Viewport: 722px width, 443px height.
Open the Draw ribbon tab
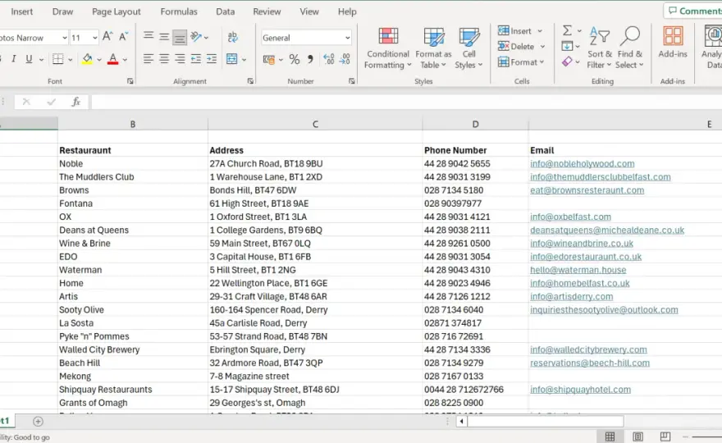[62, 11]
